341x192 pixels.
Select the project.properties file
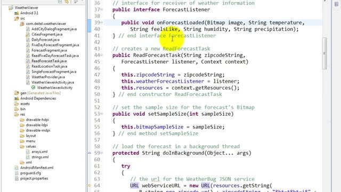[34, 178]
